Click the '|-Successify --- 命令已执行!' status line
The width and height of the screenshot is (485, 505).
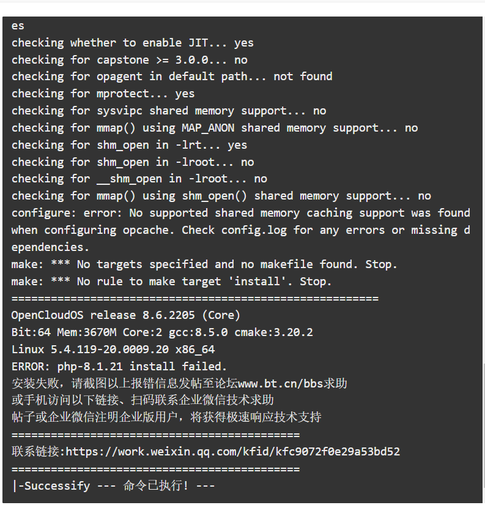(x=113, y=485)
